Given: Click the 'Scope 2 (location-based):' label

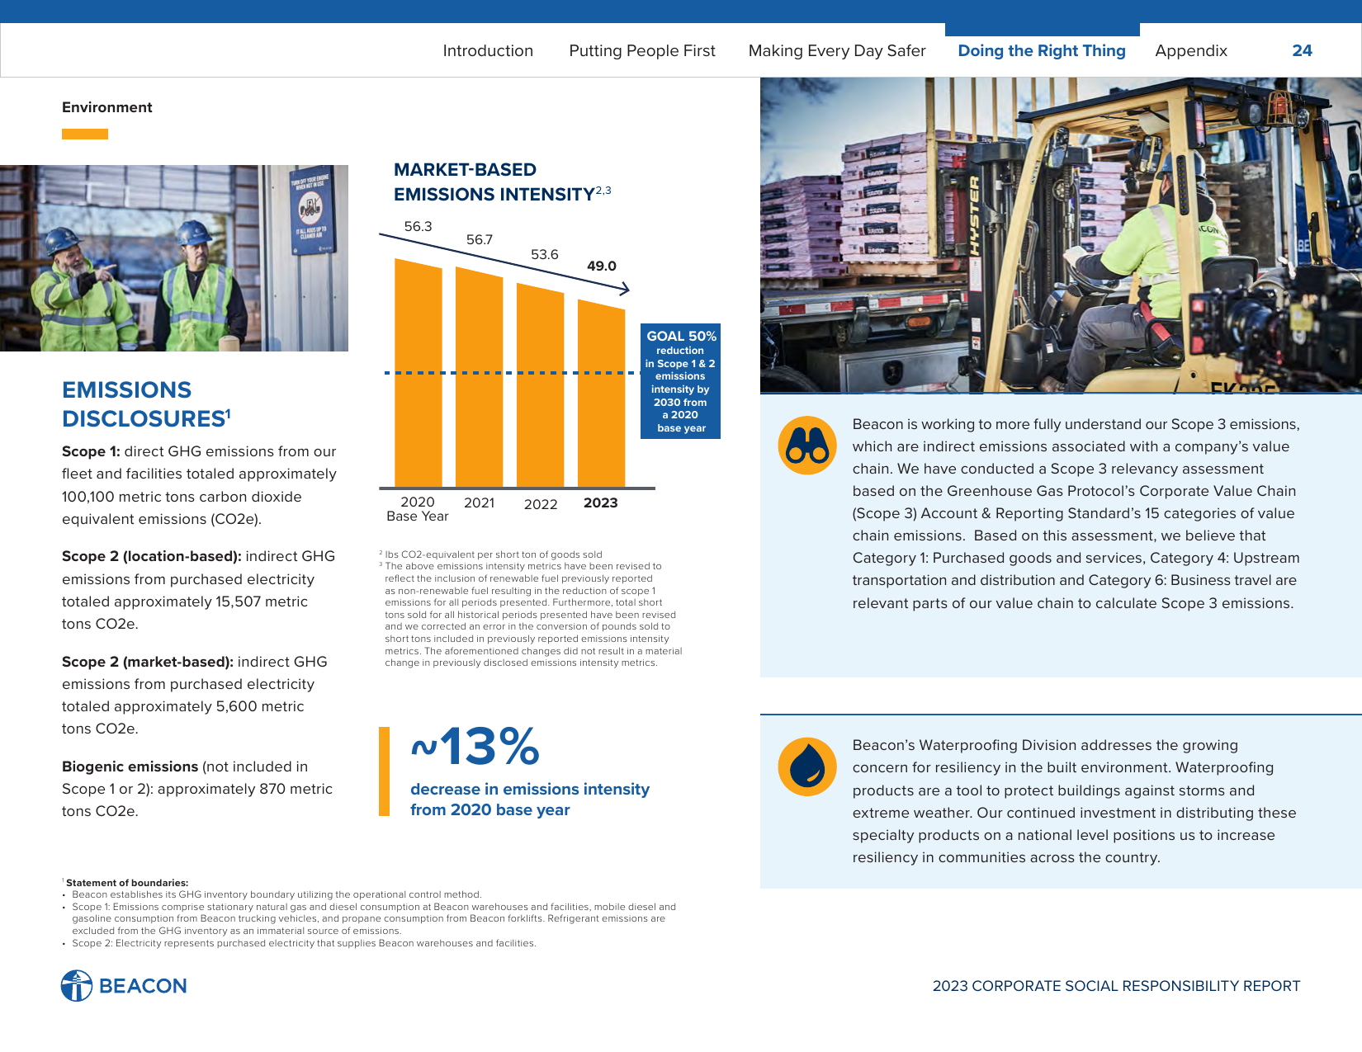Looking at the screenshot, I should pos(152,556).
